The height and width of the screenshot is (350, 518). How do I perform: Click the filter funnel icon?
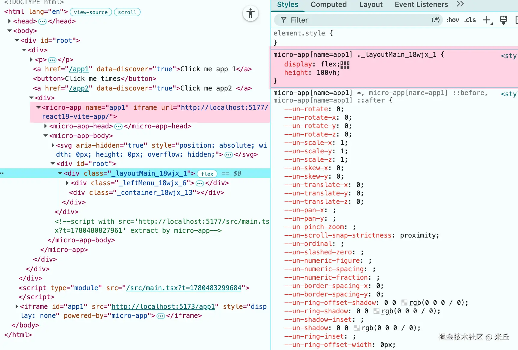point(283,20)
